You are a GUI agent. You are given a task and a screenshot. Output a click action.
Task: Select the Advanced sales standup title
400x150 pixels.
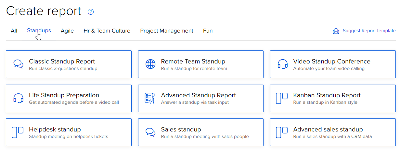click(x=328, y=130)
